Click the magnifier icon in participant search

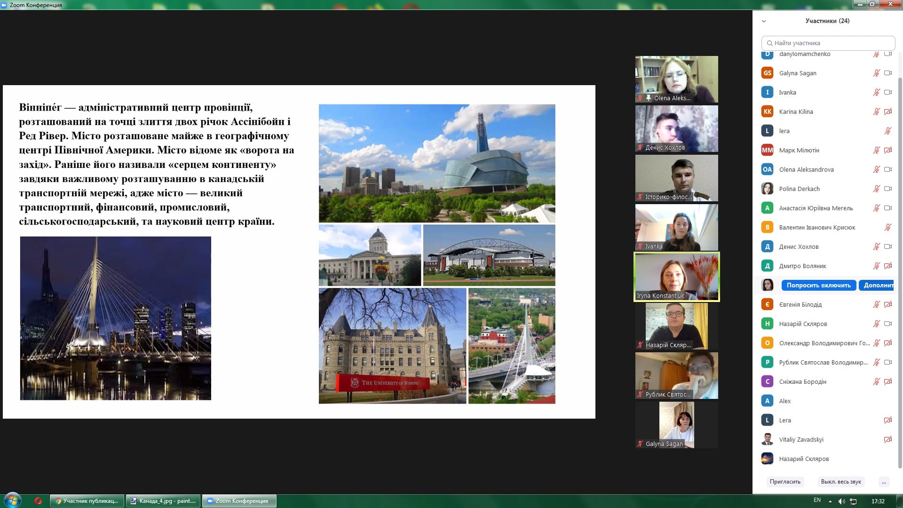(x=769, y=43)
